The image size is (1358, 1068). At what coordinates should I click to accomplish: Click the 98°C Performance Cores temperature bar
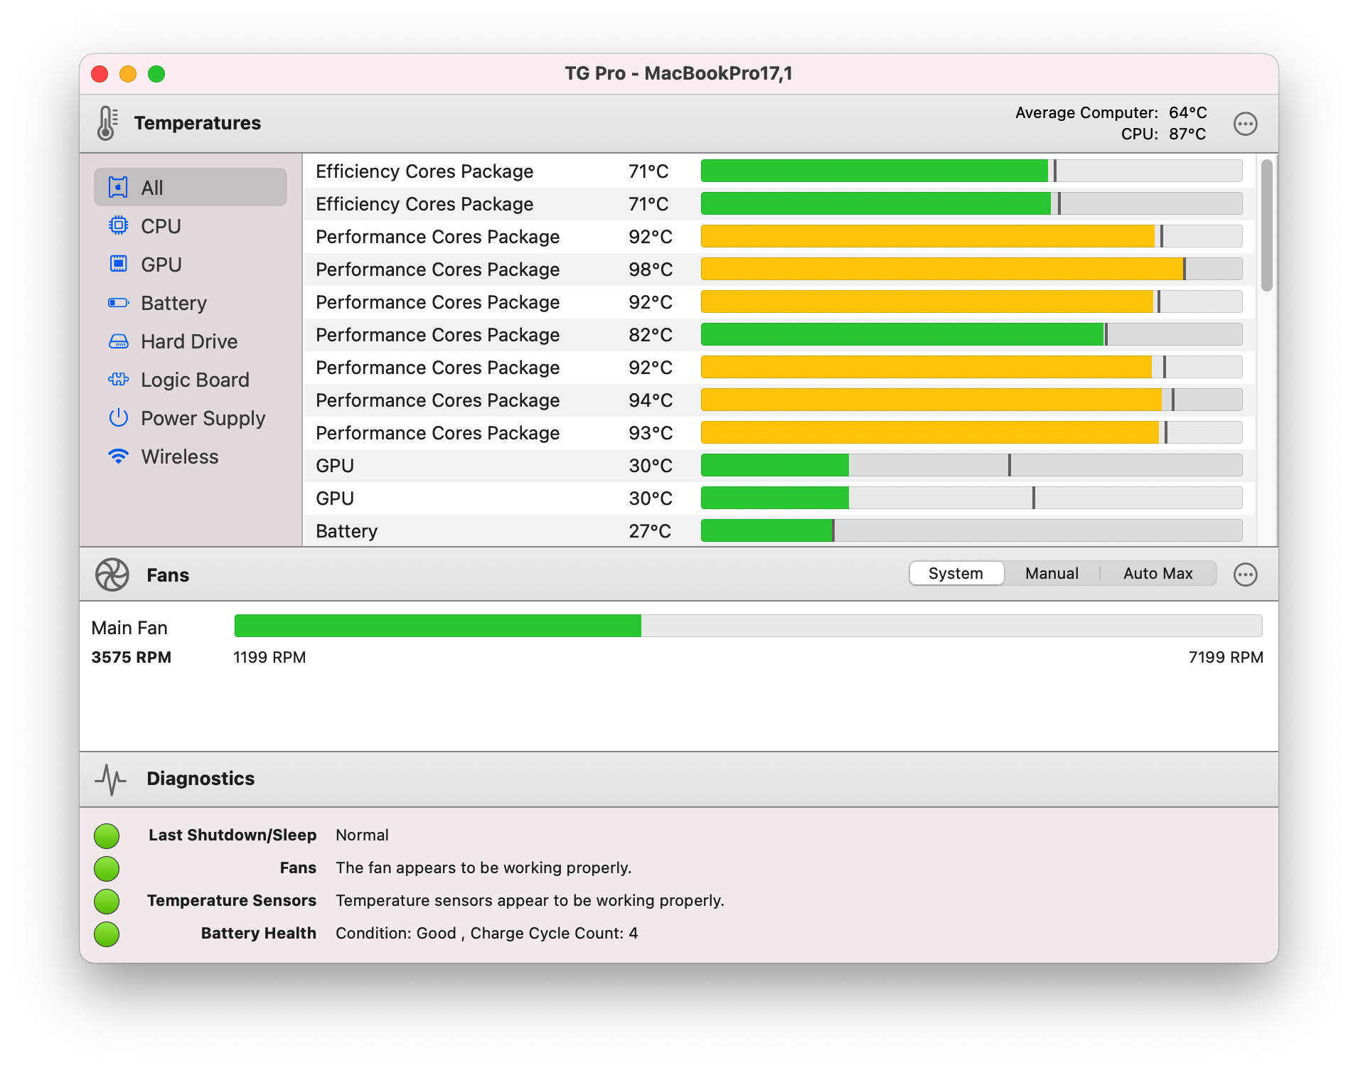tap(971, 269)
